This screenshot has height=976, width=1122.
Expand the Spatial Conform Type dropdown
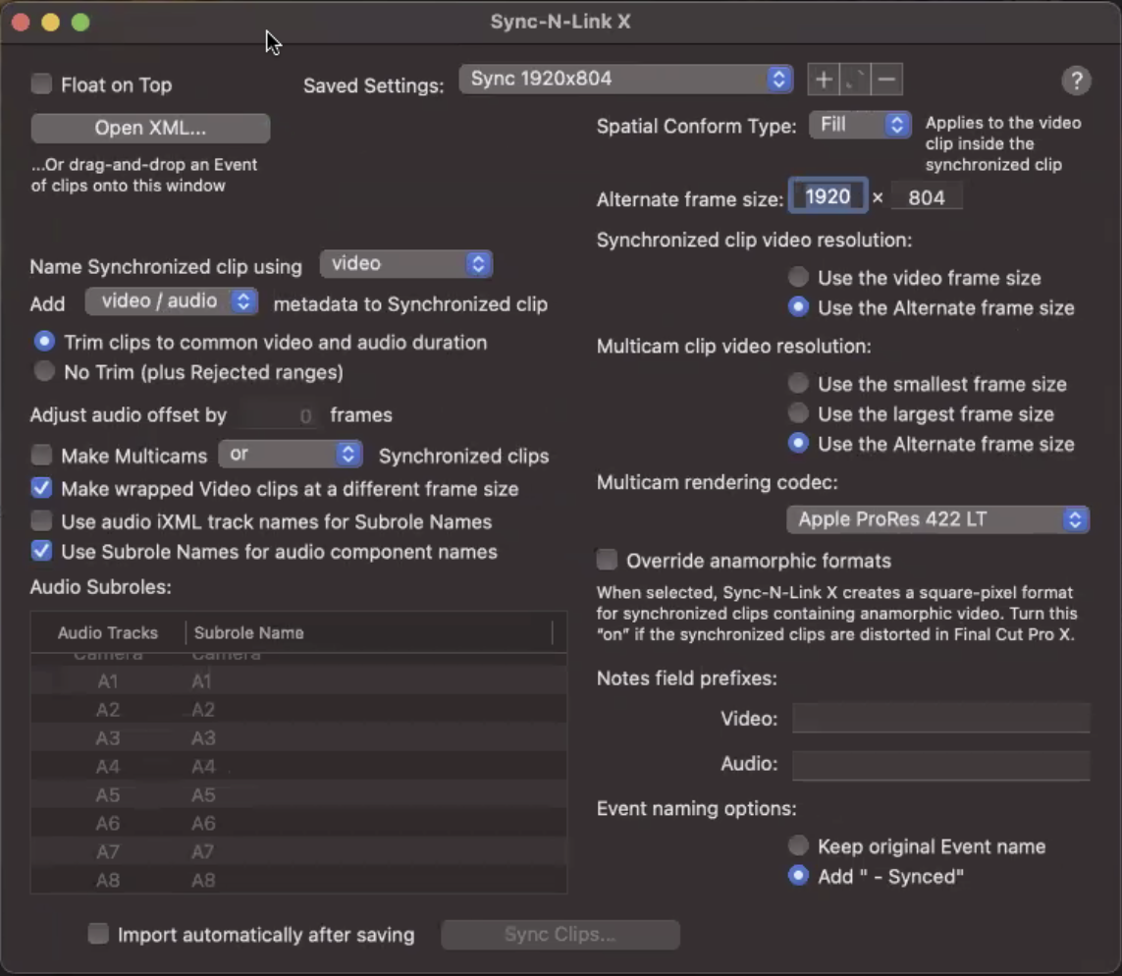coord(859,125)
